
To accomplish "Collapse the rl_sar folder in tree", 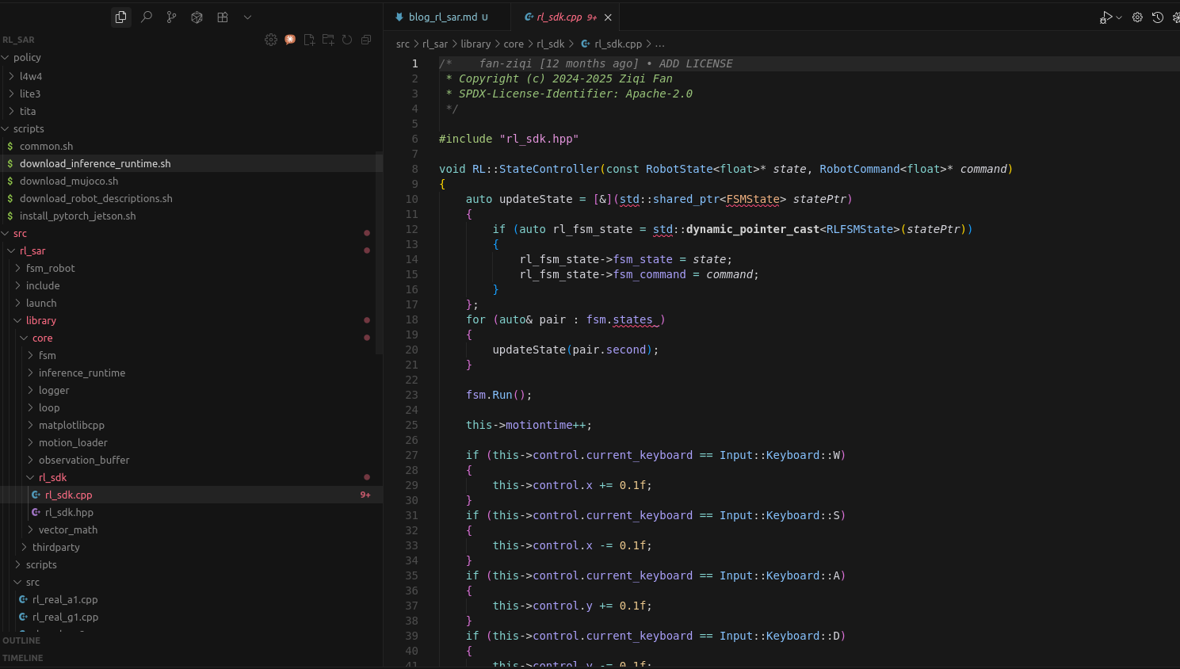I will point(190,250).
